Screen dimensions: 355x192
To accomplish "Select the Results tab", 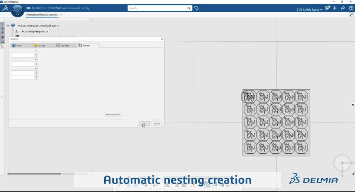I will 88,45.
